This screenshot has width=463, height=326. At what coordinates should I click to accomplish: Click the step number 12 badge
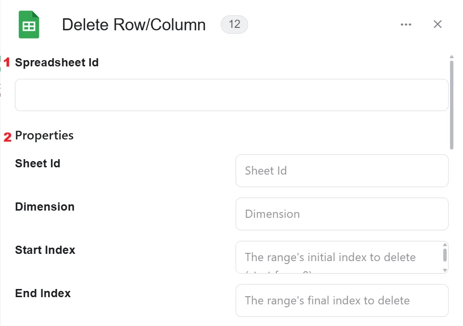(x=234, y=24)
